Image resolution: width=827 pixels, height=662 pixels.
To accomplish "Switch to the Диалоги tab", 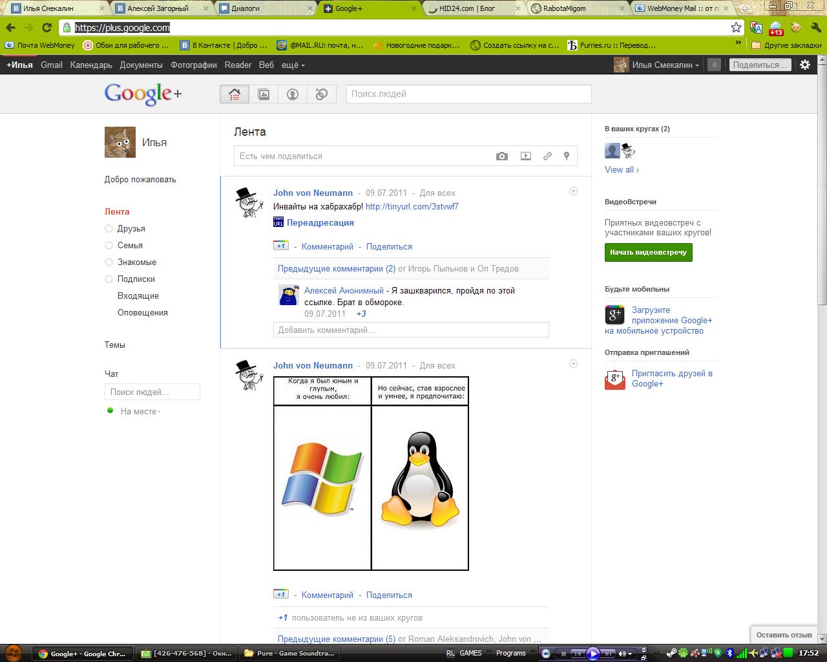I will point(265,8).
